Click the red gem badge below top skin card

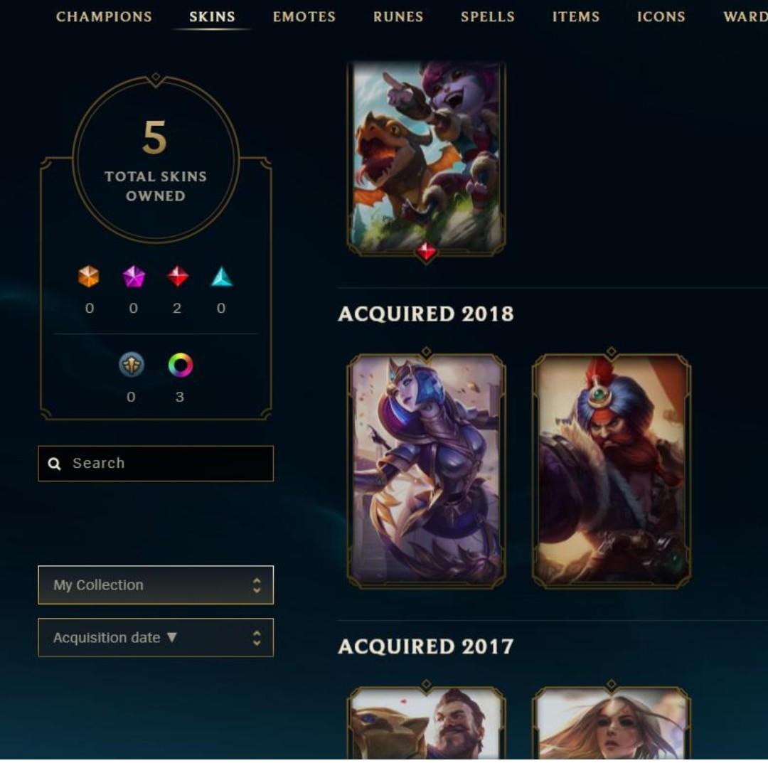pyautogui.click(x=426, y=252)
